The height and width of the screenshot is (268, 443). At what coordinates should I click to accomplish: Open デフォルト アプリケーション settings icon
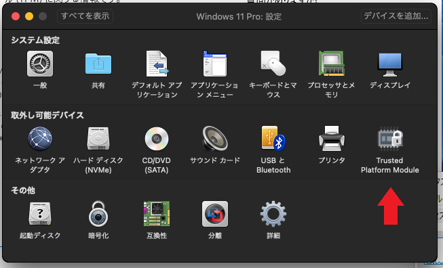157,64
